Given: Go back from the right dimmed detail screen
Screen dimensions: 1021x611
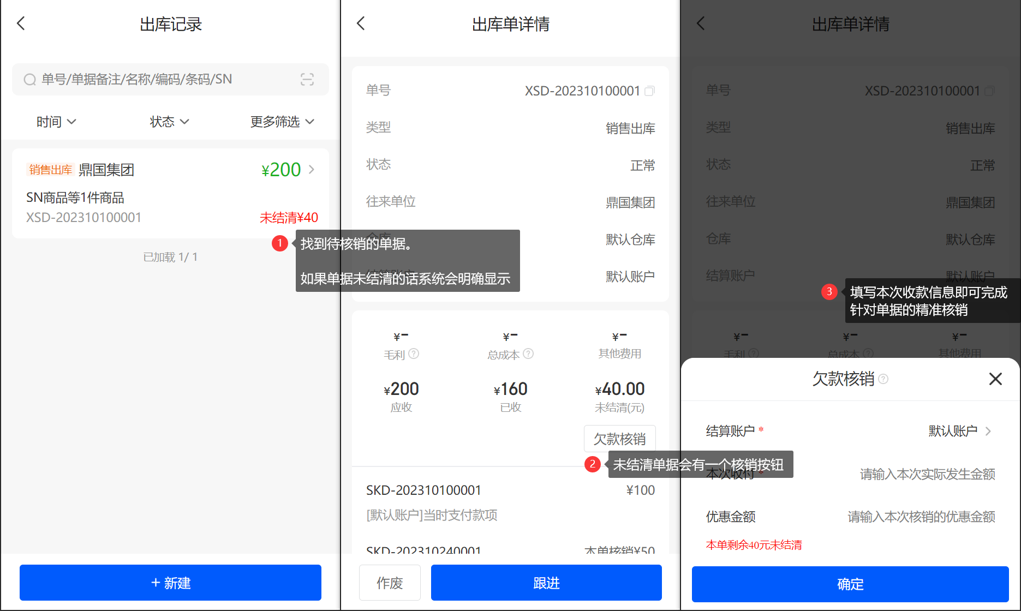Looking at the screenshot, I should coord(701,23).
